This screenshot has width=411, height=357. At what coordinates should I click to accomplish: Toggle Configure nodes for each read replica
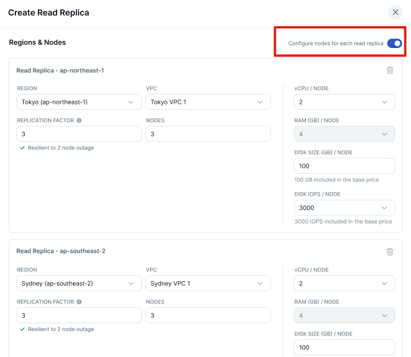[394, 43]
